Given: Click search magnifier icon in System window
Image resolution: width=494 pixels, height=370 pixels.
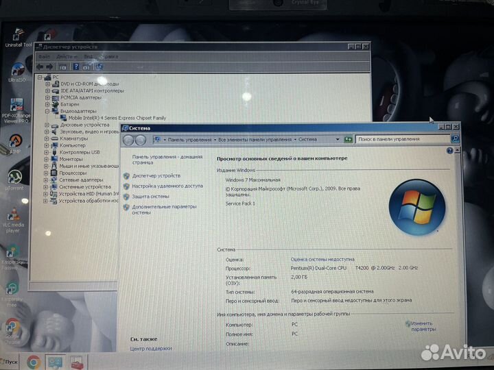Looking at the screenshot, I should click(455, 138).
